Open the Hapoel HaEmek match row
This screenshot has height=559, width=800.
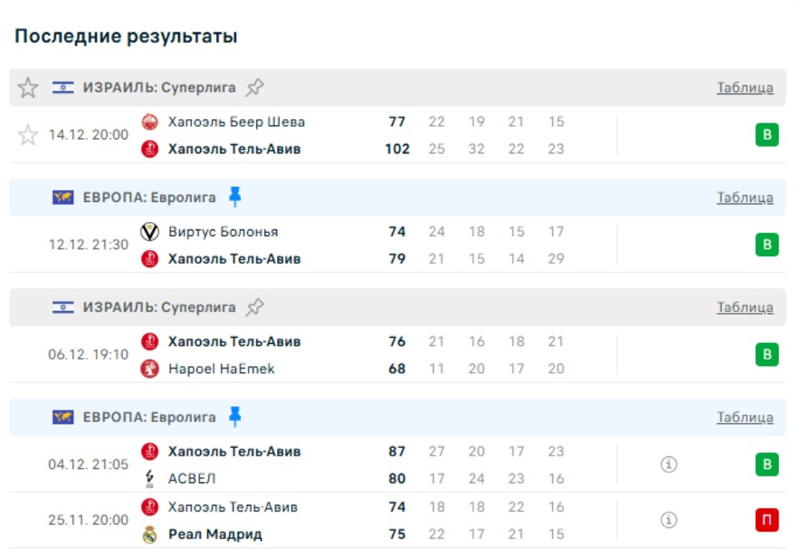click(x=221, y=369)
